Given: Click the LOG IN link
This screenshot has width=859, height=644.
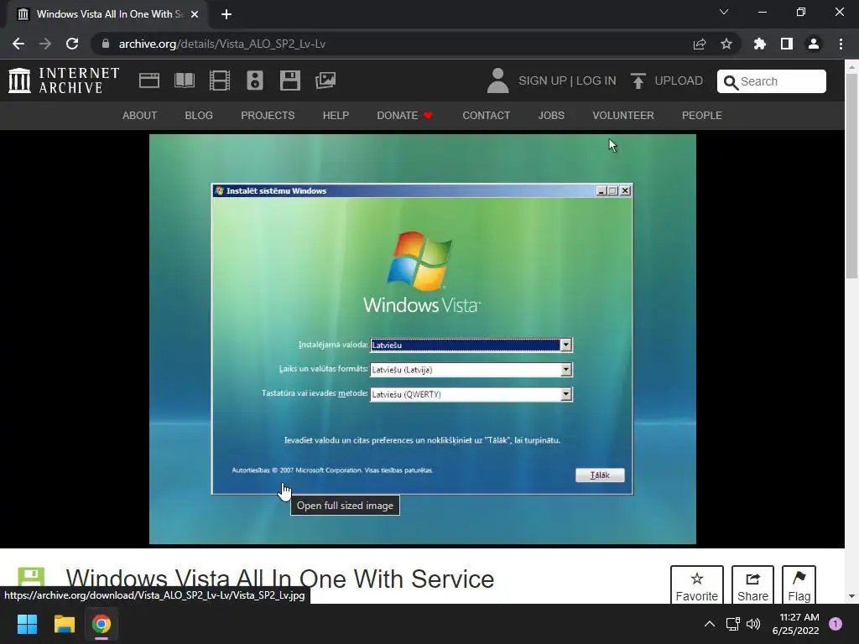Looking at the screenshot, I should [596, 80].
